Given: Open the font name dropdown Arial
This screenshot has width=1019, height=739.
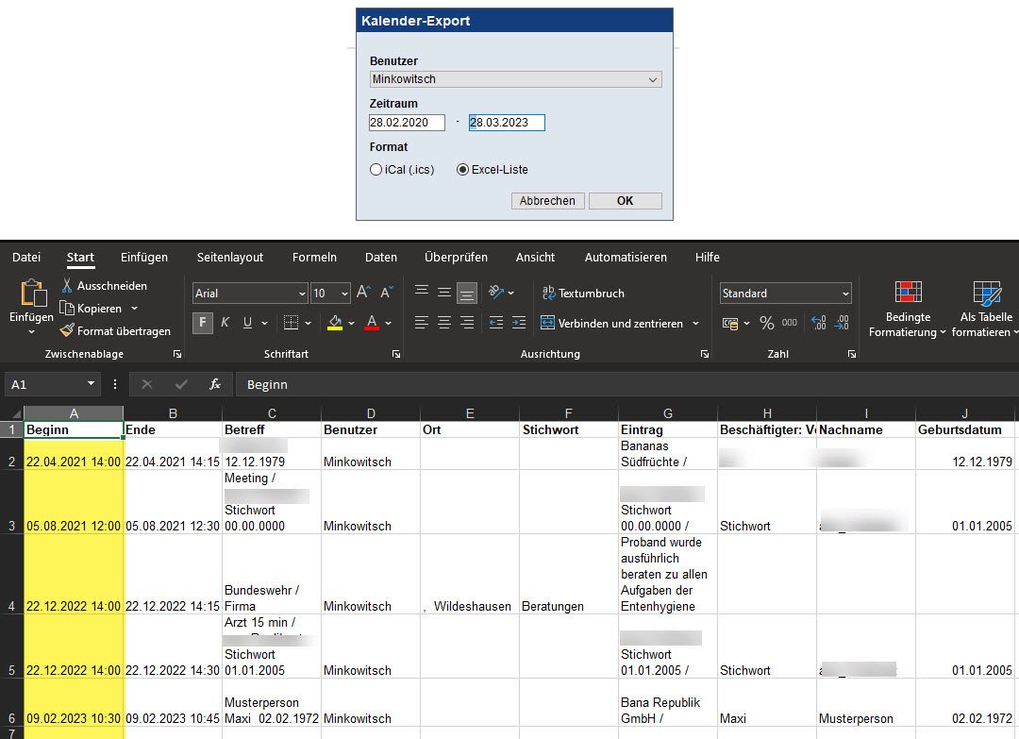Looking at the screenshot, I should tap(250, 294).
